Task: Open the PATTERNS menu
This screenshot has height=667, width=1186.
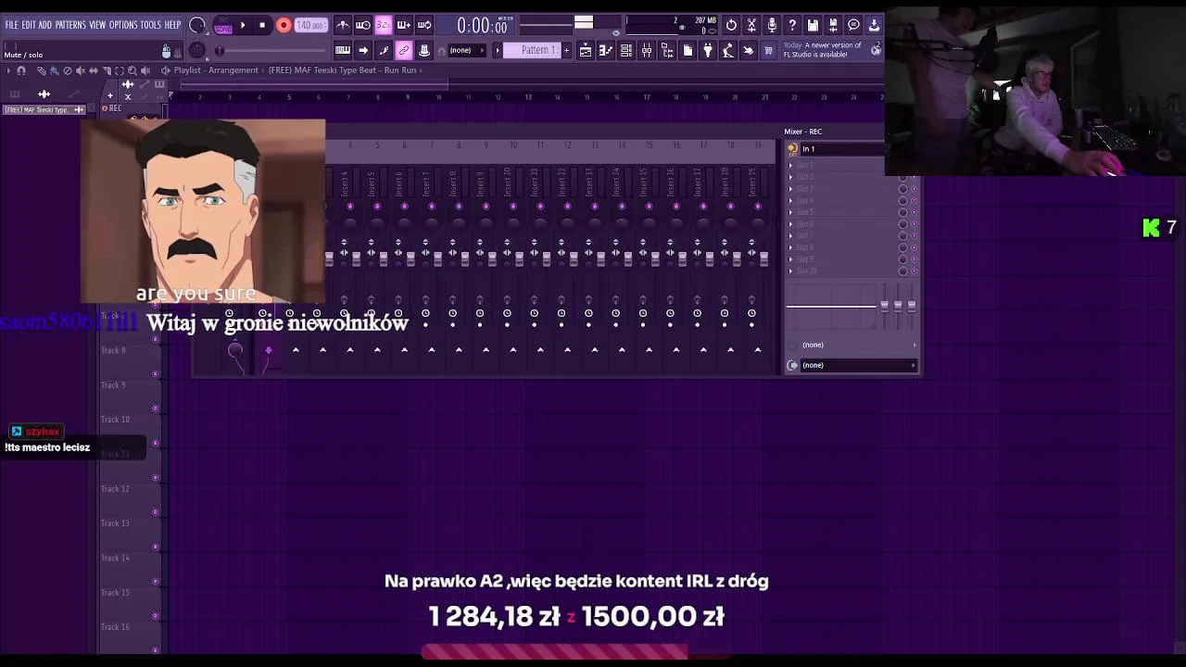Action: (70, 25)
